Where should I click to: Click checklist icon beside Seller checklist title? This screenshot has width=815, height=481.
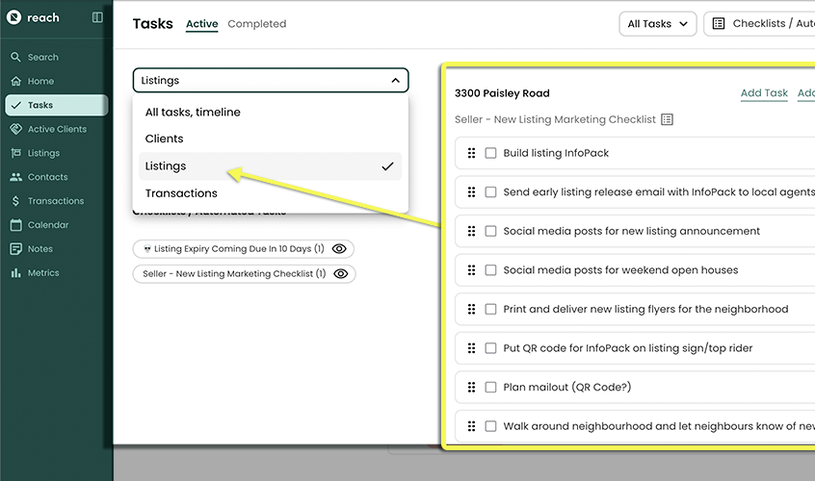(668, 120)
